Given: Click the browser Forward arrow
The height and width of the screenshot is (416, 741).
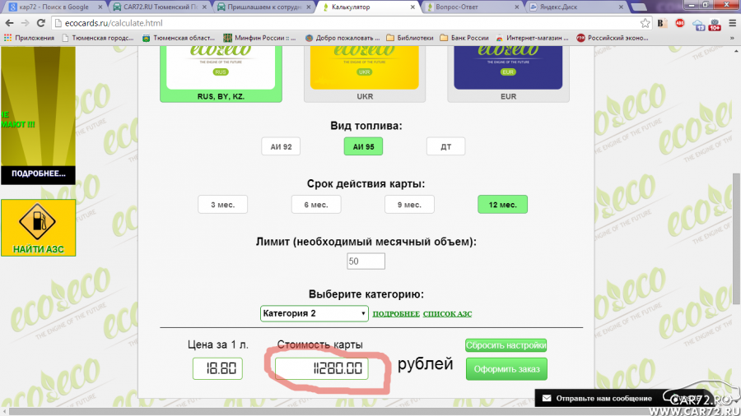Looking at the screenshot, I should tap(25, 23).
